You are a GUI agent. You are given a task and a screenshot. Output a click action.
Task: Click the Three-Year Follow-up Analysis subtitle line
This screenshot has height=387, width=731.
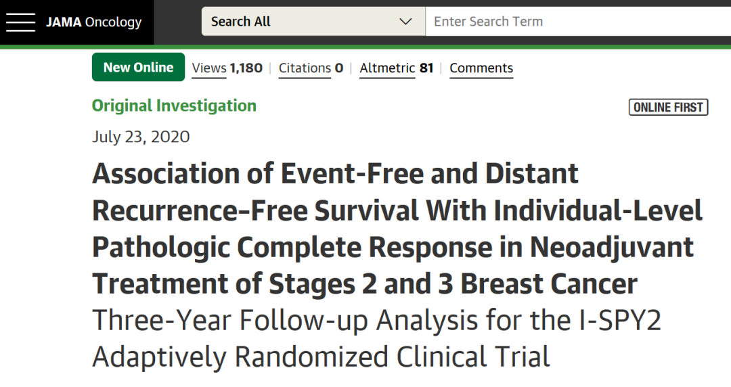pos(376,320)
